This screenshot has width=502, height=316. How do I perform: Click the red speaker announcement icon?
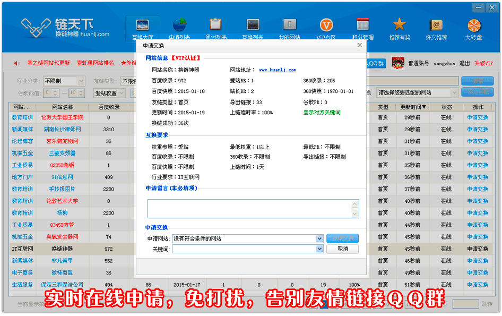pos(16,63)
